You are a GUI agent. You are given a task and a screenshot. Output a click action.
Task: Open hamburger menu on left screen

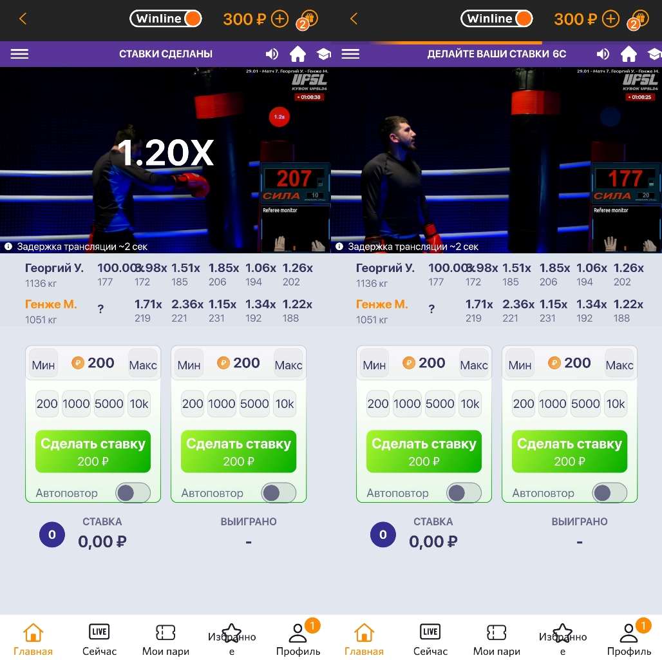(x=19, y=54)
